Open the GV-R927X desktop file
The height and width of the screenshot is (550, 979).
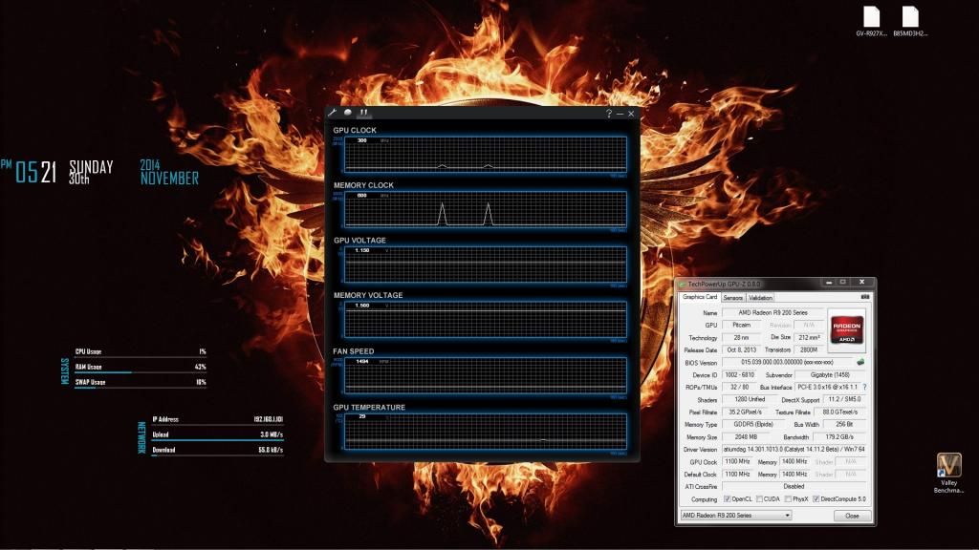(x=871, y=21)
